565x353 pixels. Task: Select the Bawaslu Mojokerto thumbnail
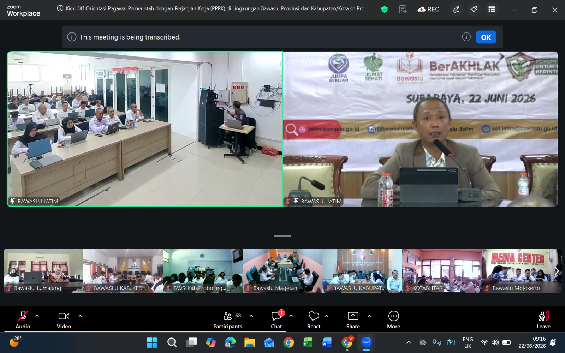click(x=522, y=271)
